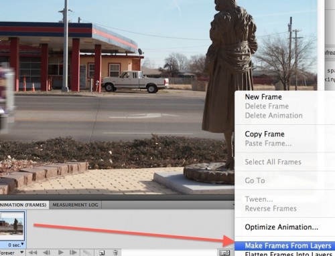Open the frame delay 0 sec. dropdown

16,245
